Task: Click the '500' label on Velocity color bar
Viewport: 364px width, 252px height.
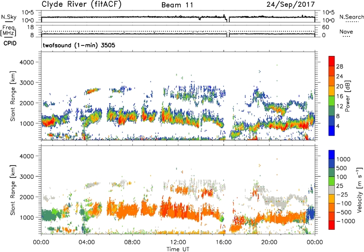Action: pos(342,168)
